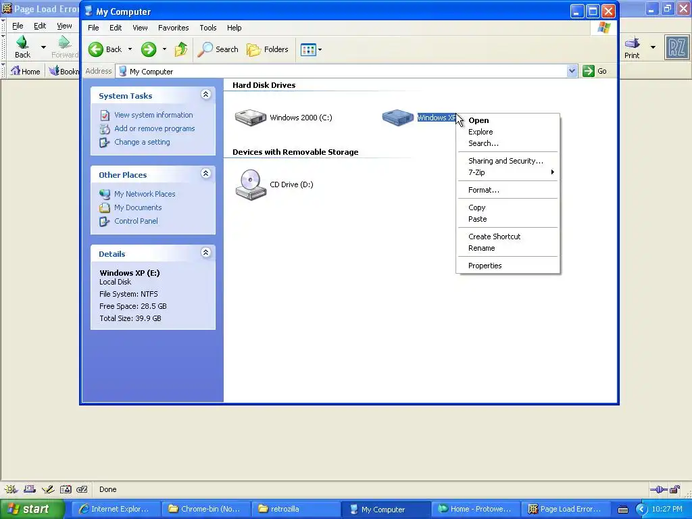Screen dimensions: 692x519
Task: Collapse the System Tasks panel
Action: (205, 95)
